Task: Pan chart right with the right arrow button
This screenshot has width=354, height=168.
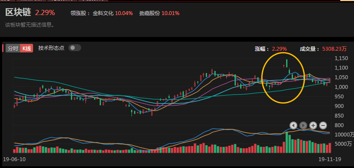Action: tap(303, 125)
